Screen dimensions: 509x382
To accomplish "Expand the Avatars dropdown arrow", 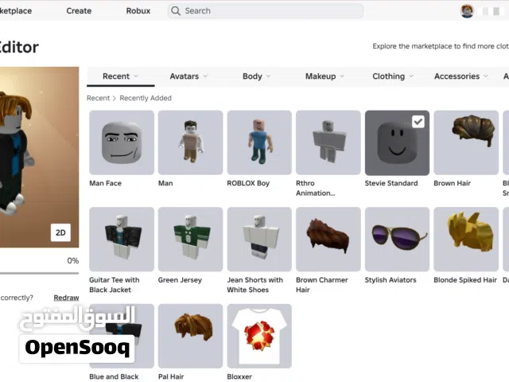I will point(205,76).
